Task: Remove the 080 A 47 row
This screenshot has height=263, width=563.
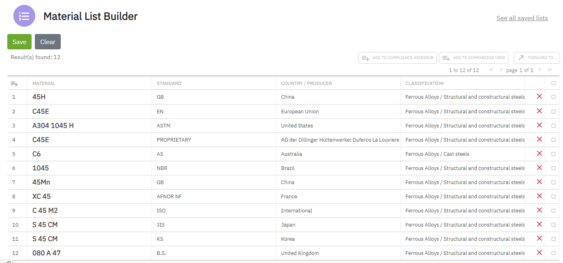Action: pos(539,252)
